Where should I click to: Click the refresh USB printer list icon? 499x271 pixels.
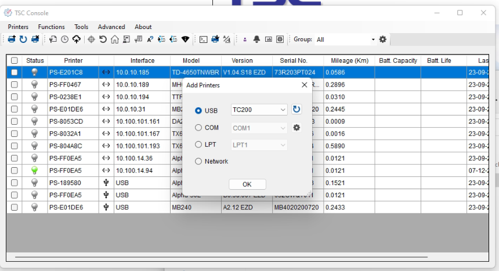296,110
